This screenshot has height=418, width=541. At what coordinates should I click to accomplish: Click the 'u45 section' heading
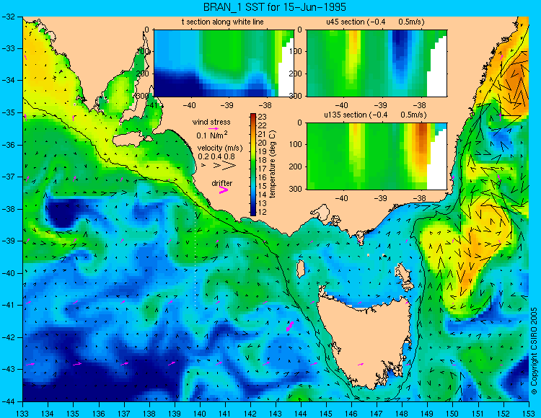point(346,22)
